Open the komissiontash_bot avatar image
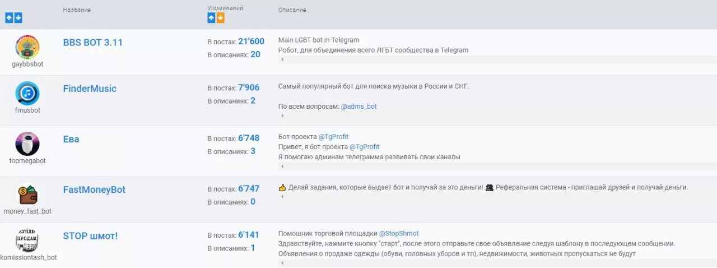717x268 pixels. 27,240
